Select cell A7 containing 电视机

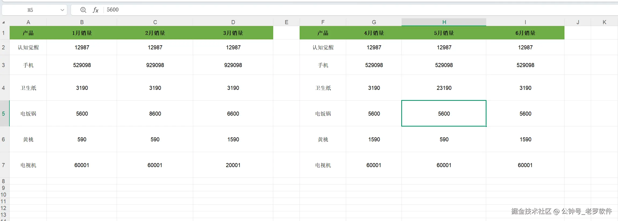coord(28,165)
